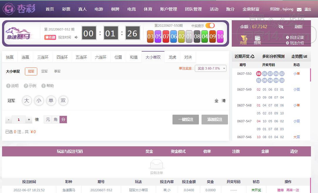Image resolution: width=318 pixels, height=193 pixels.
Task: Switch to the 龙虎 play tab
Action: point(172,57)
